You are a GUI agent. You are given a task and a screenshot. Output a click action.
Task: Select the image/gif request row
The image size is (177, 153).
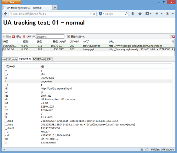point(88,49)
